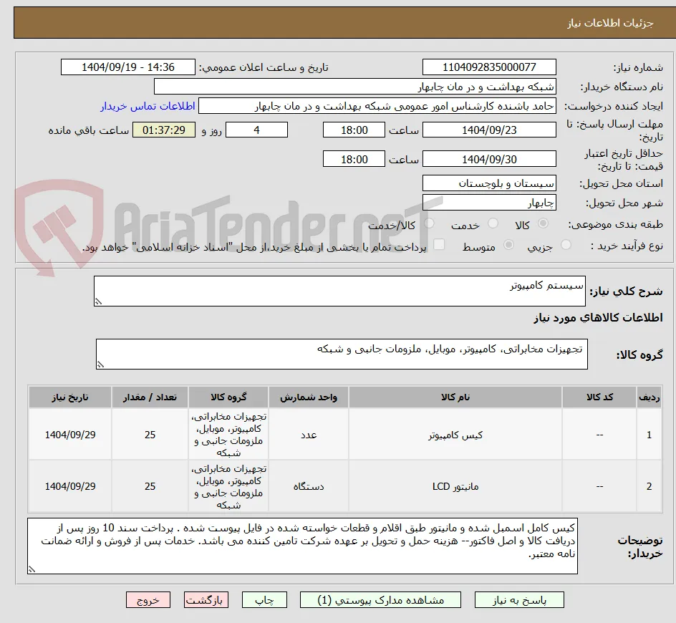Screen dimensions: 676x623
Task: Select the خدمت radio button
Action: [x=493, y=223]
